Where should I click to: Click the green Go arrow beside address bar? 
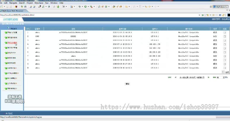coord(203,15)
